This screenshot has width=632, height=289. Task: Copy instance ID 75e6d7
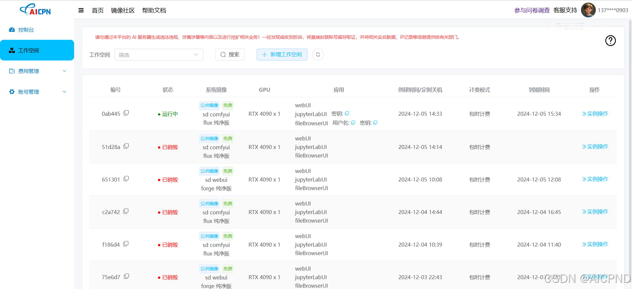pos(126,277)
